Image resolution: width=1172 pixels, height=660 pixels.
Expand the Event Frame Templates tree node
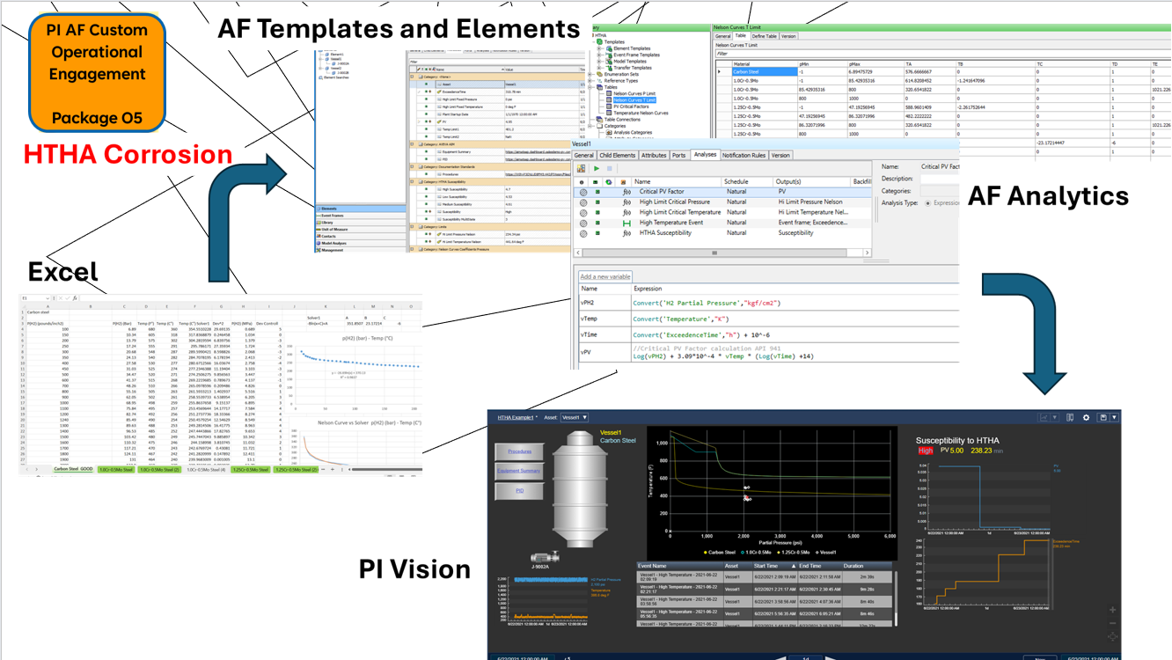pos(600,55)
